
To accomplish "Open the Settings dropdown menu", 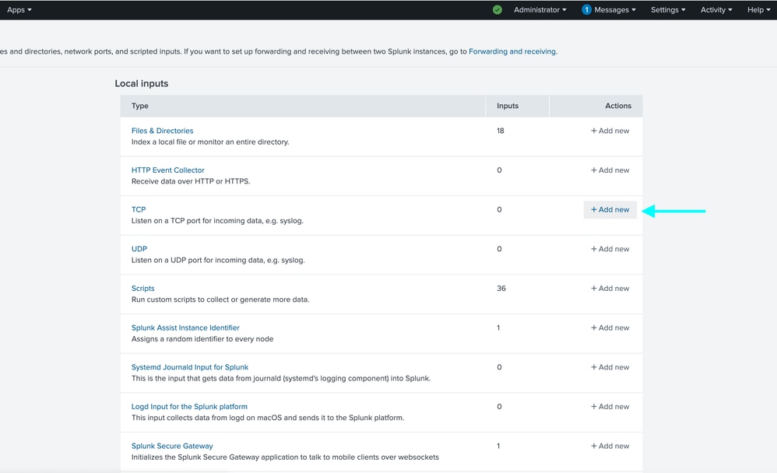I will click(668, 10).
